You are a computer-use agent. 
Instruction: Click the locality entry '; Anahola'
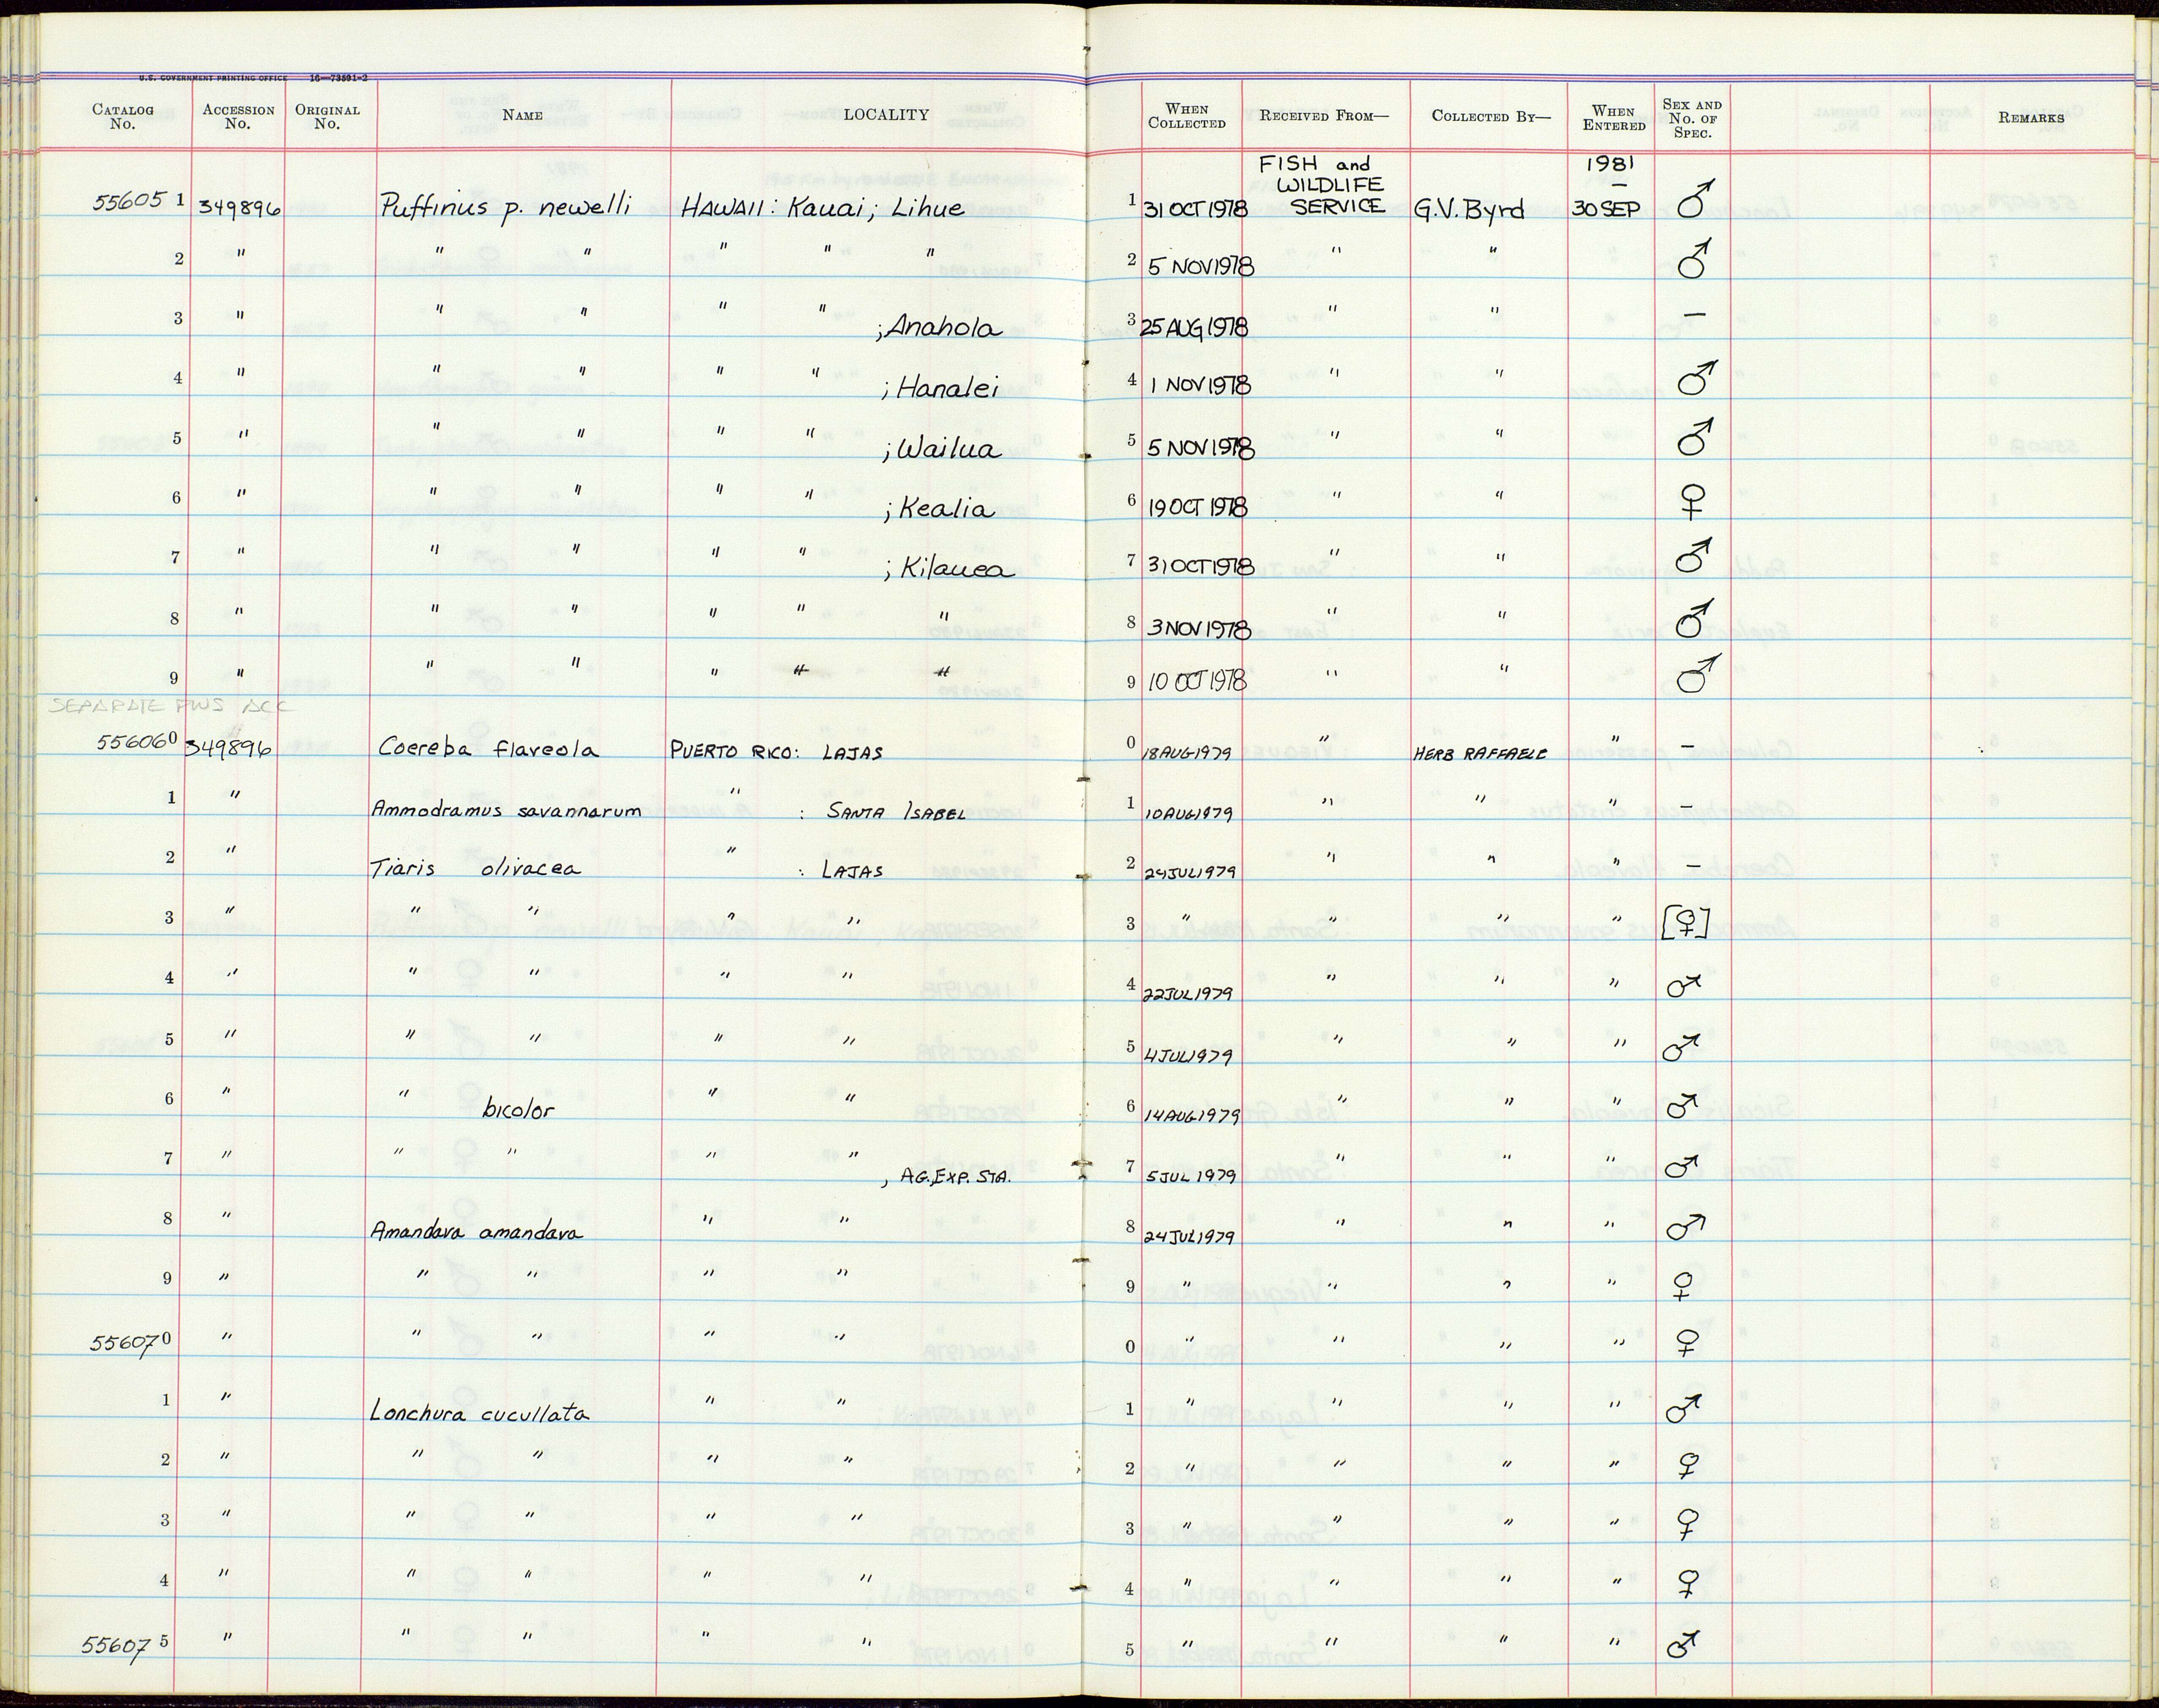(x=938, y=327)
